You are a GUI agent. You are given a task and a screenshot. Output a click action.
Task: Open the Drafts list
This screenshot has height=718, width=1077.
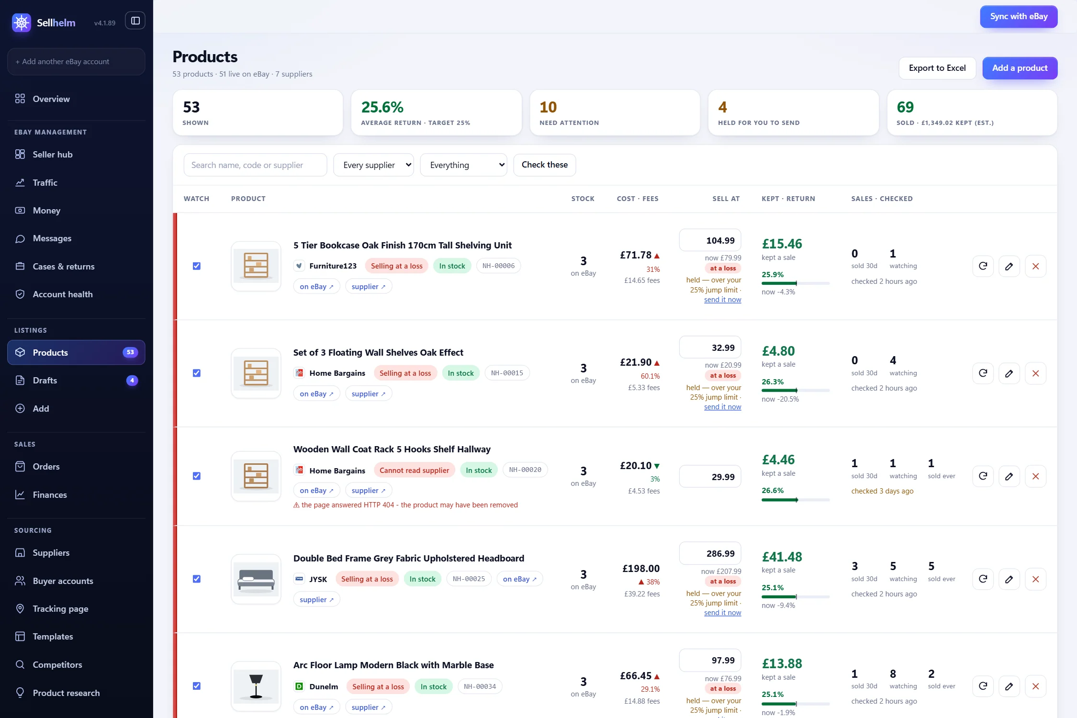point(76,381)
